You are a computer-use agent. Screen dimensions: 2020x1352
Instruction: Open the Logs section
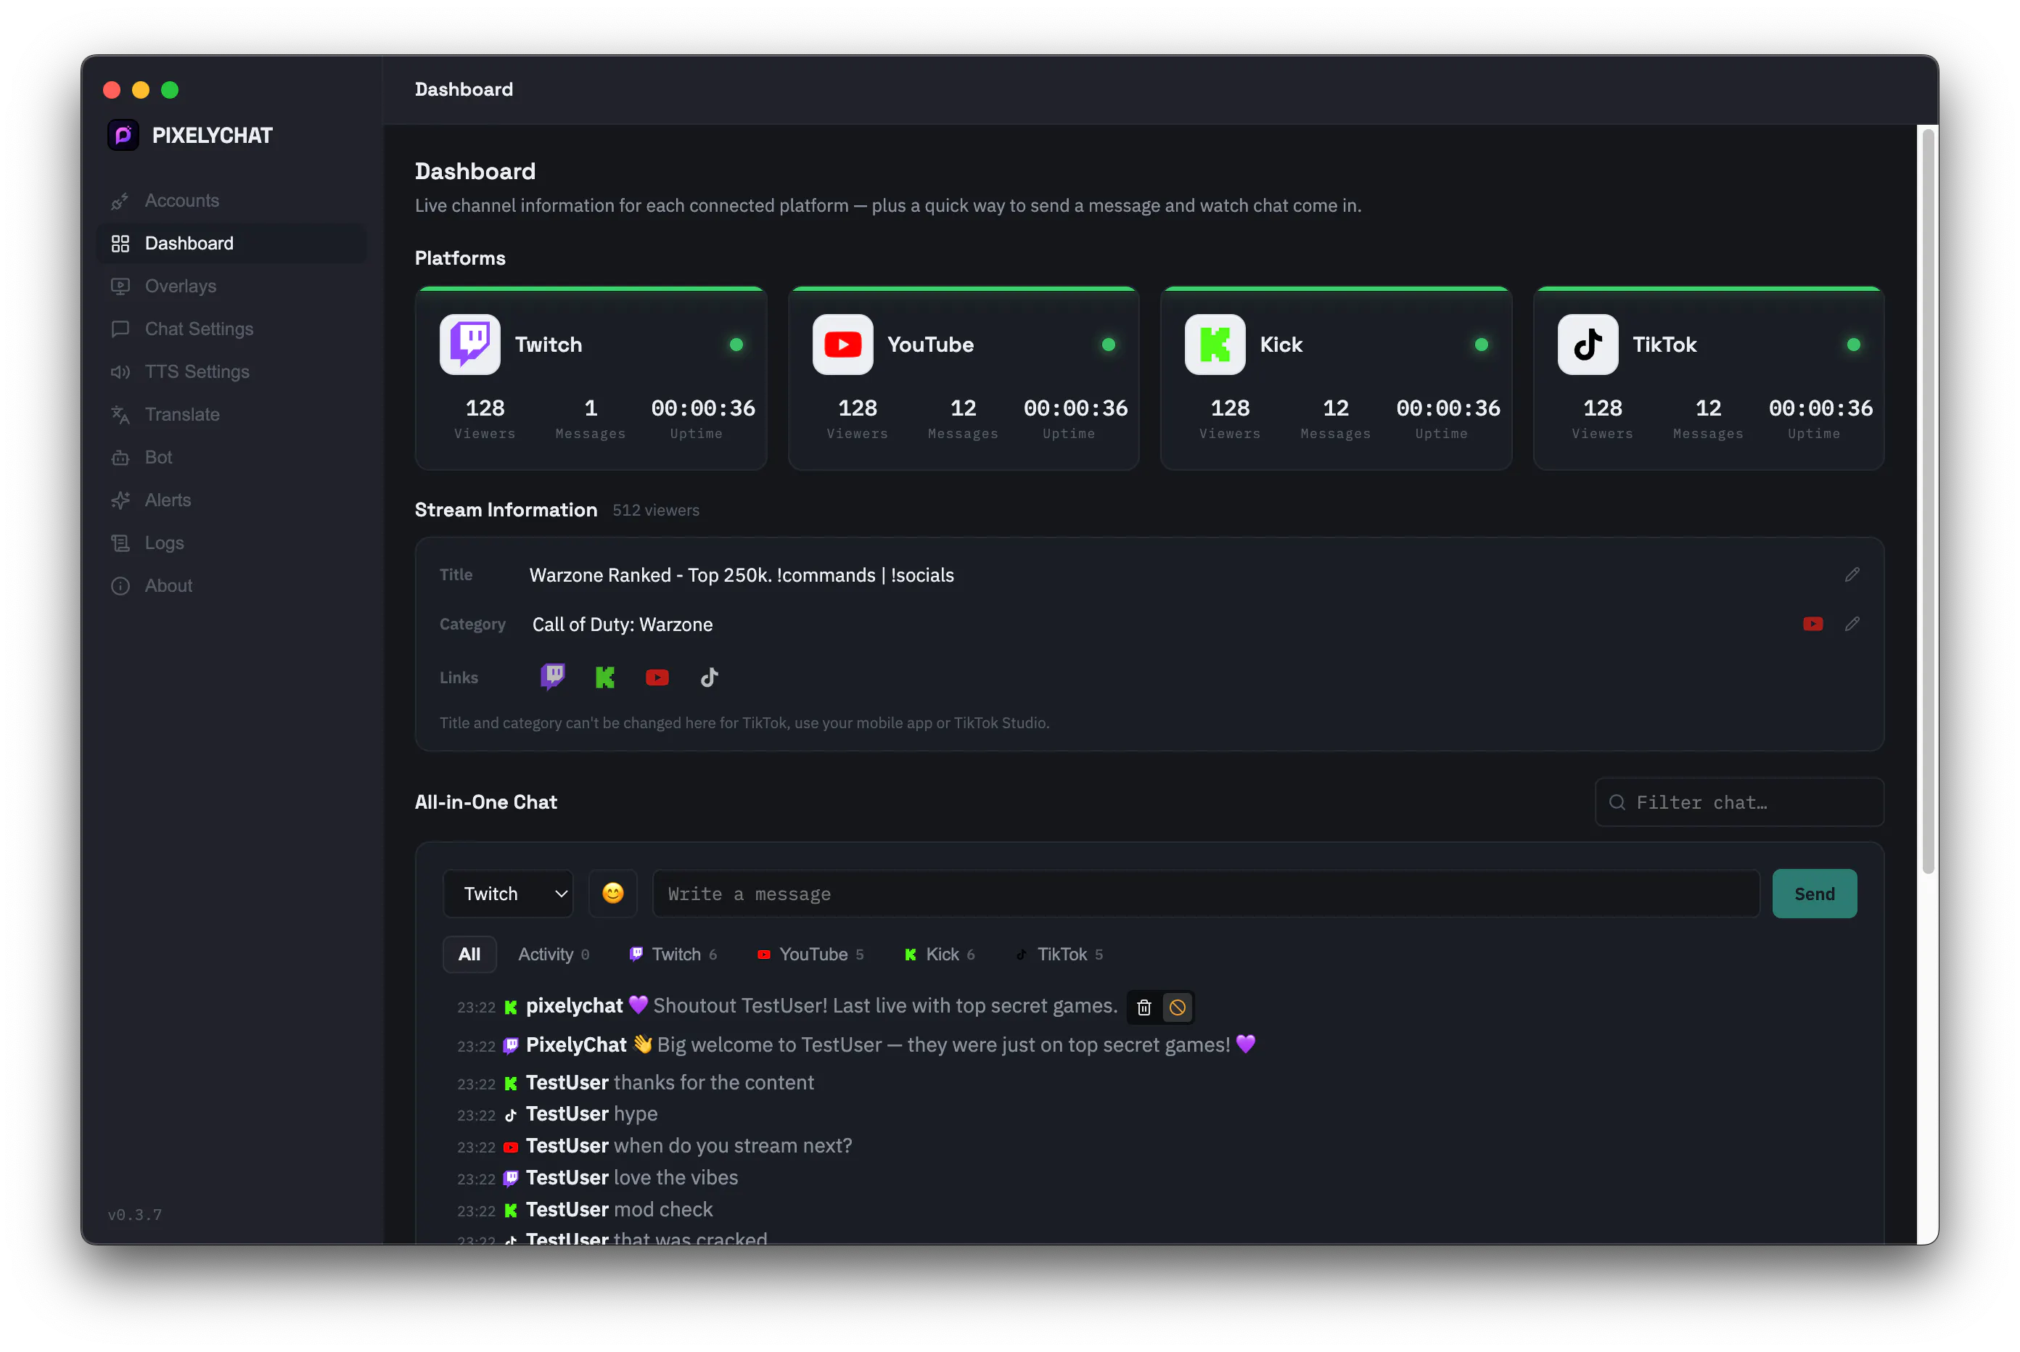pos(231,543)
